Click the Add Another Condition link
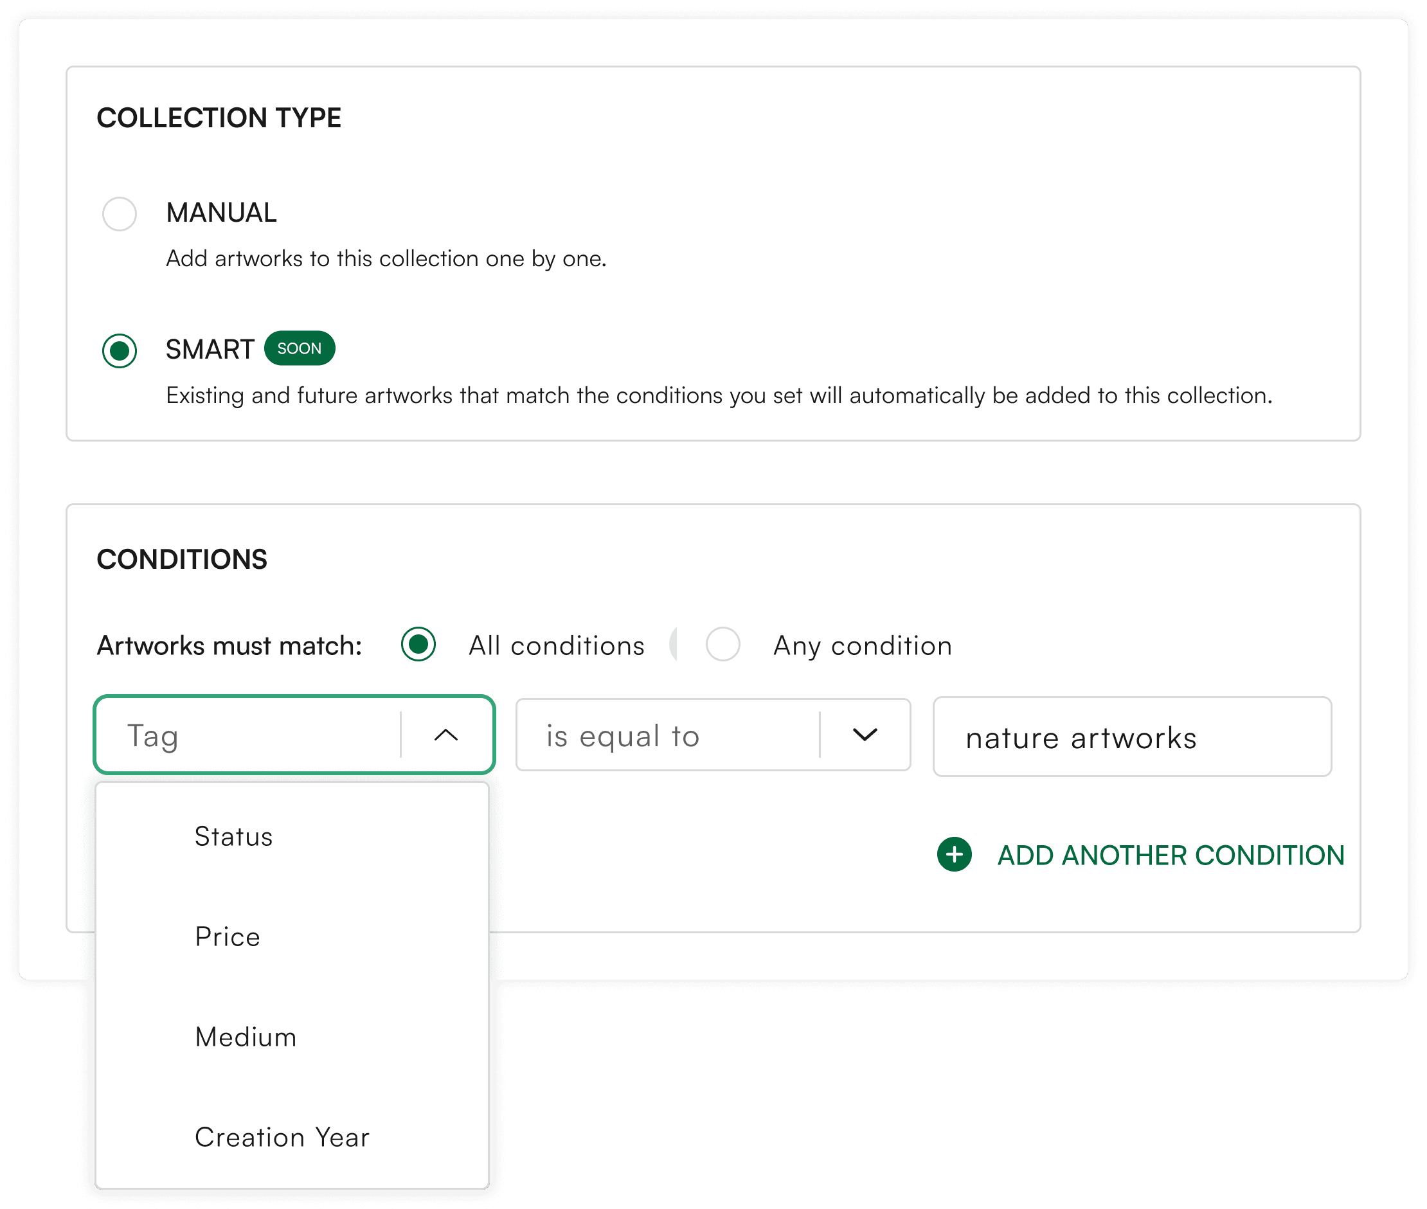This screenshot has height=1209, width=1427. [x=1171, y=855]
